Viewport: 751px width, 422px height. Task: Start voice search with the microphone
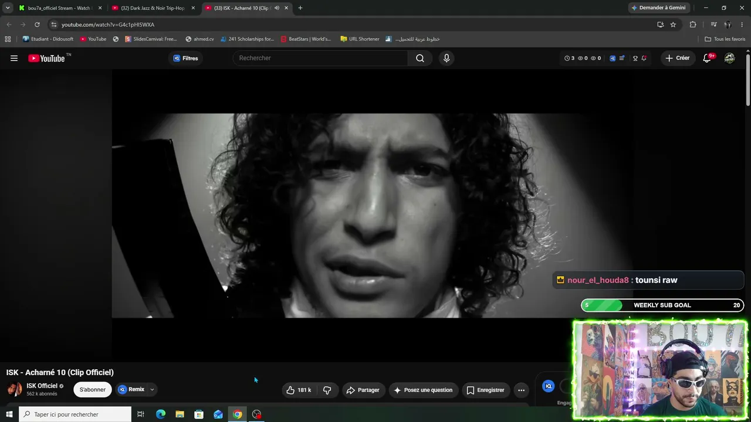(446, 58)
